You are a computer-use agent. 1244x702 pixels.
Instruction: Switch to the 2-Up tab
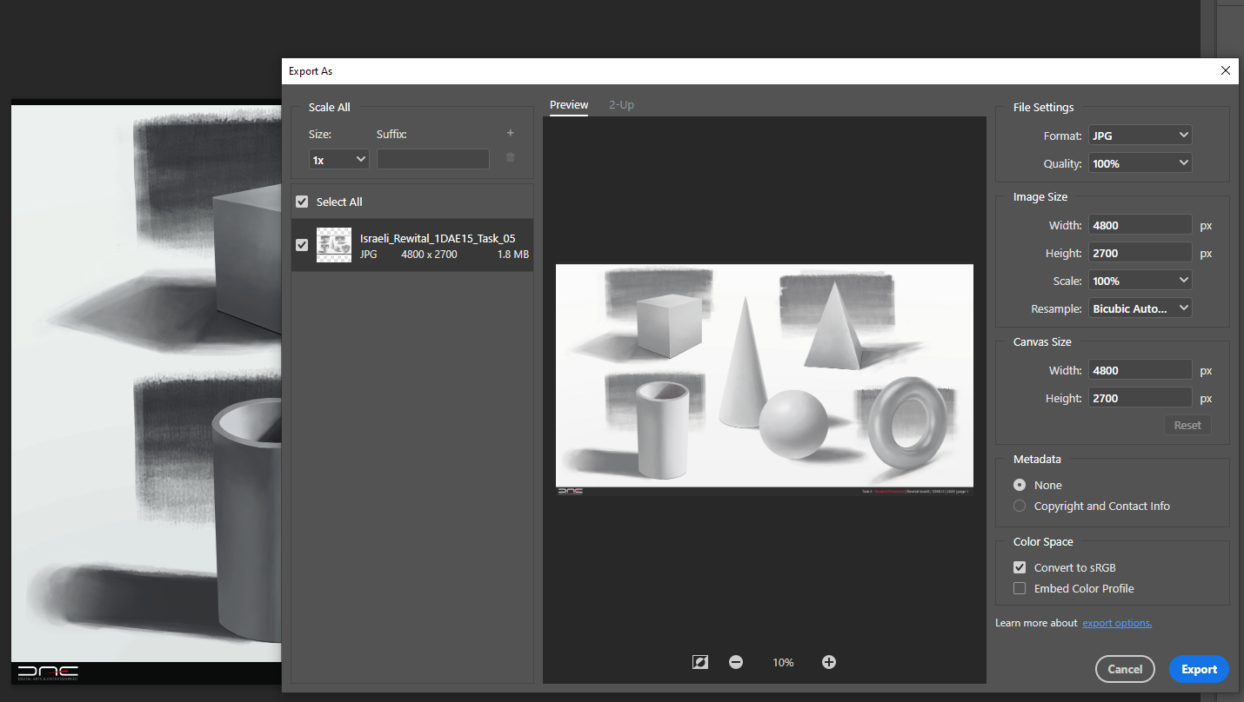point(621,104)
